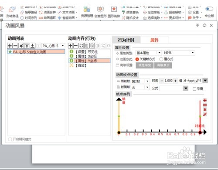Click the red plus to add frame point

(205, 100)
